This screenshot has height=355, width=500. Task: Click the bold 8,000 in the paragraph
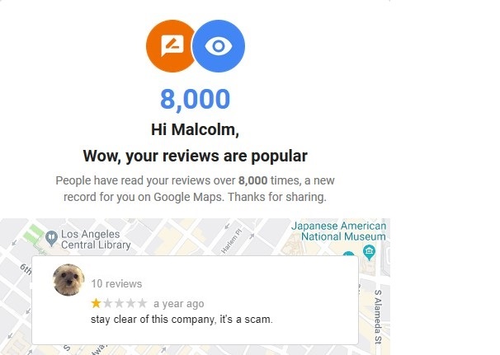coord(252,180)
